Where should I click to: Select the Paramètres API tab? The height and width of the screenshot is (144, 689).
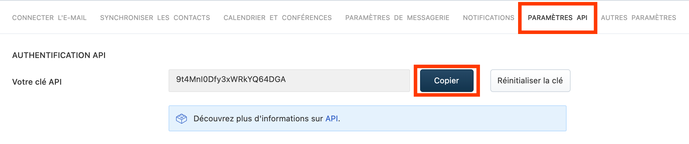pyautogui.click(x=558, y=18)
